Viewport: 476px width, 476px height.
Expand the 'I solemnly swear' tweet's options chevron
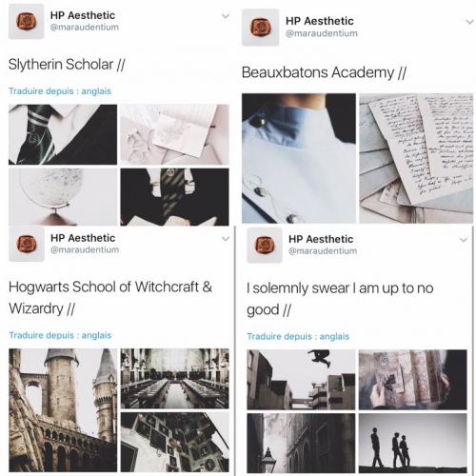[x=464, y=240]
